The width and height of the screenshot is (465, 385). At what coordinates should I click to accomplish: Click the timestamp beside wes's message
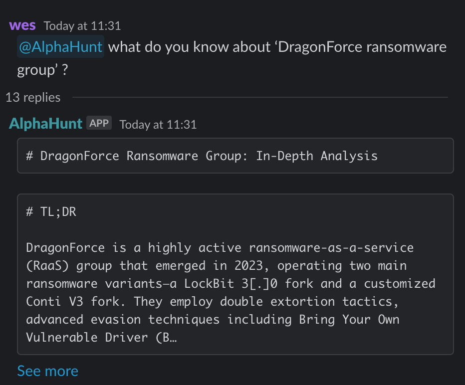point(82,26)
